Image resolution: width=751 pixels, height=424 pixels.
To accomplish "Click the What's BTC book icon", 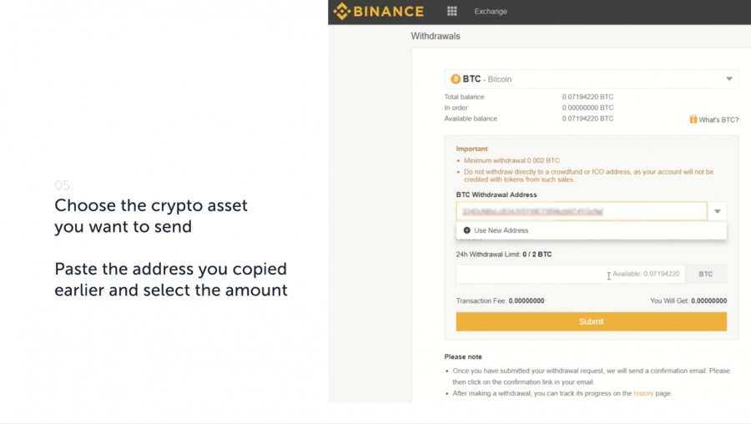I will click(x=693, y=119).
